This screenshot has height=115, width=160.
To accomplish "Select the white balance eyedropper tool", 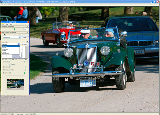I will pos(4,35).
